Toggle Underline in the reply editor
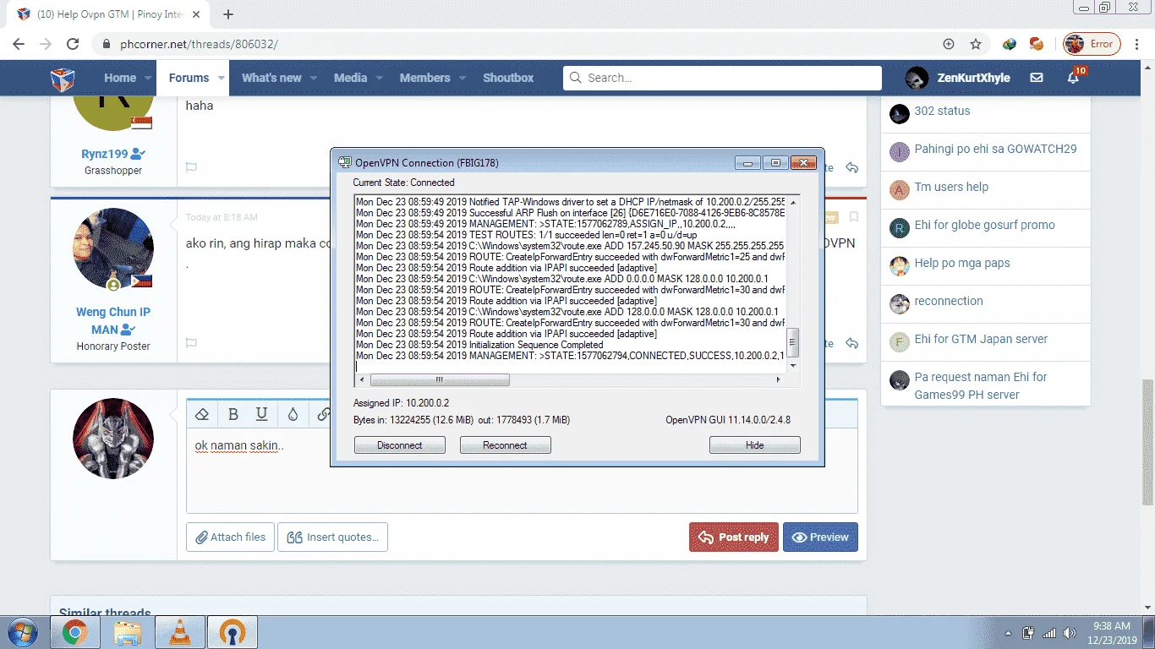1155x649 pixels. click(262, 414)
